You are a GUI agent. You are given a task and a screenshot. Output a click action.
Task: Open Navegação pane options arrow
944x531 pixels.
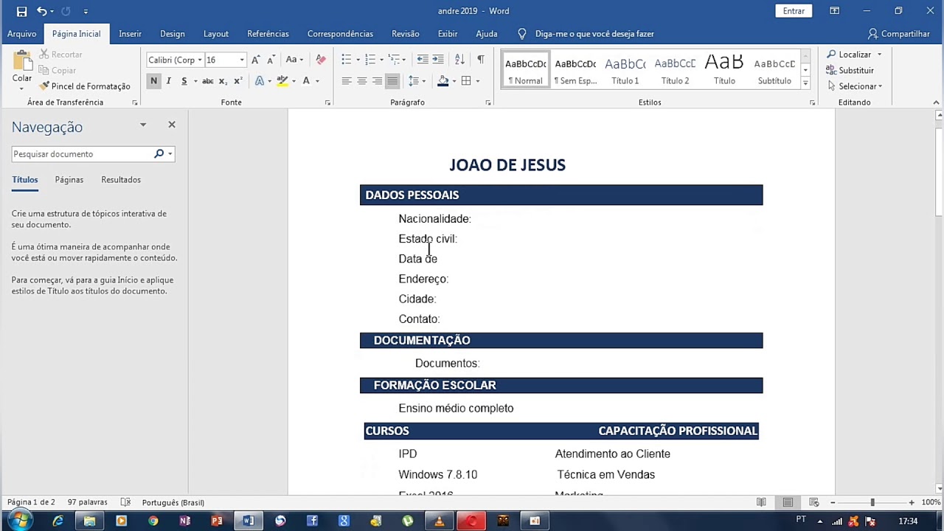tap(143, 125)
